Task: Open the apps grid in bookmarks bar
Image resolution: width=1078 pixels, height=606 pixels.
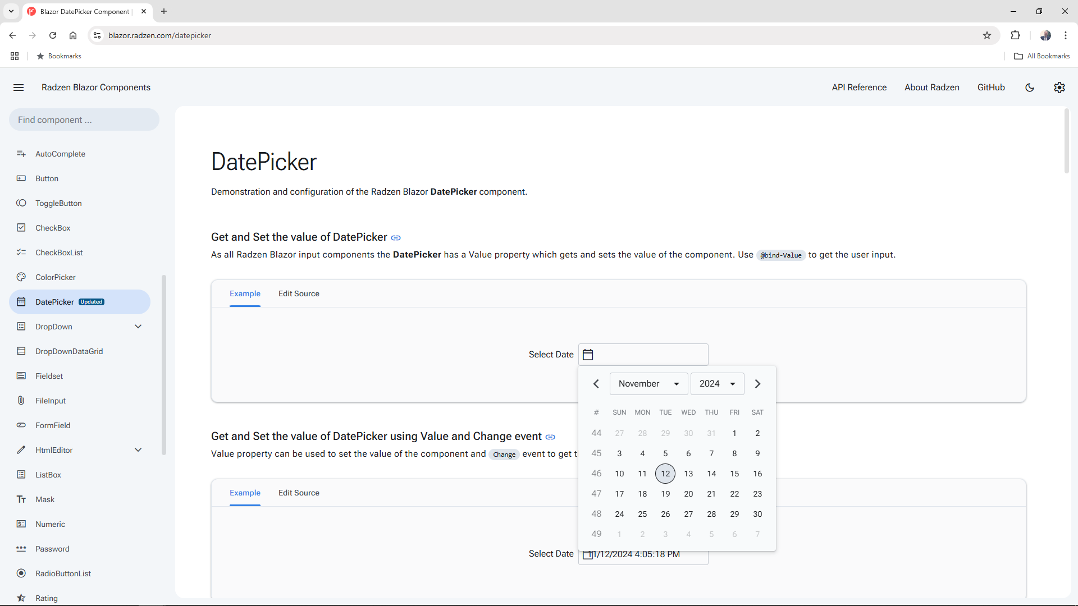Action: click(x=15, y=56)
